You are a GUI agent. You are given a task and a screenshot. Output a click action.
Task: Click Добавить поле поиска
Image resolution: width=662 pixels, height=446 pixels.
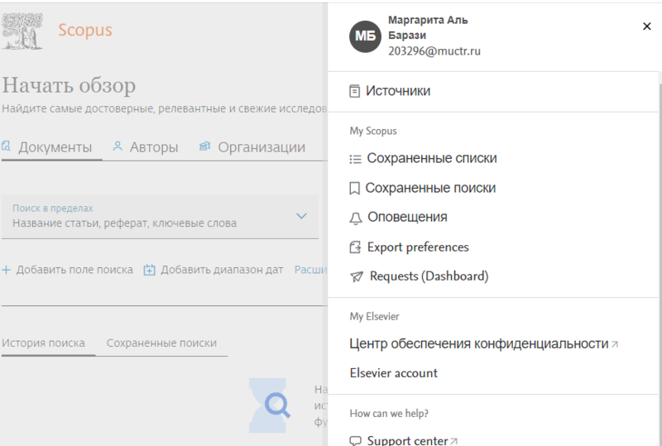(74, 270)
